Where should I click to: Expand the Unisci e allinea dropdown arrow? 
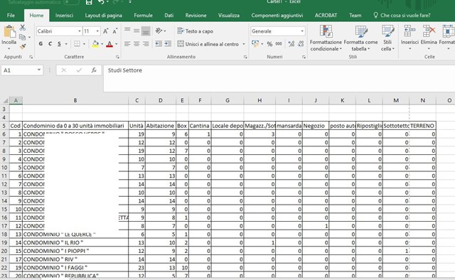(x=243, y=44)
